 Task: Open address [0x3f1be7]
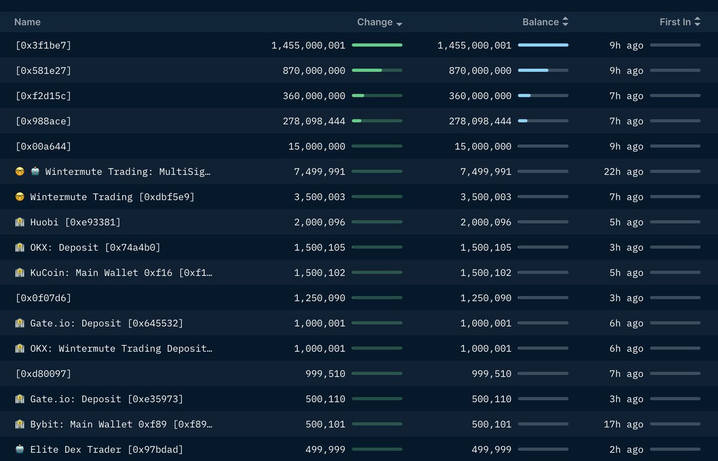click(x=43, y=45)
